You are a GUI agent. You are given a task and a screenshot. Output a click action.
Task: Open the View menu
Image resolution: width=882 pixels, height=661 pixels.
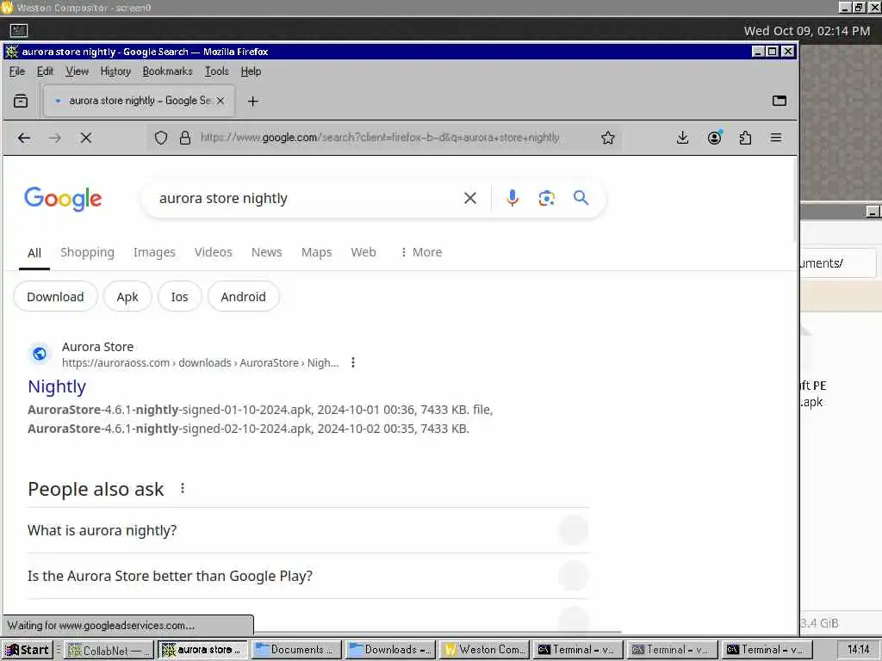[x=77, y=71]
